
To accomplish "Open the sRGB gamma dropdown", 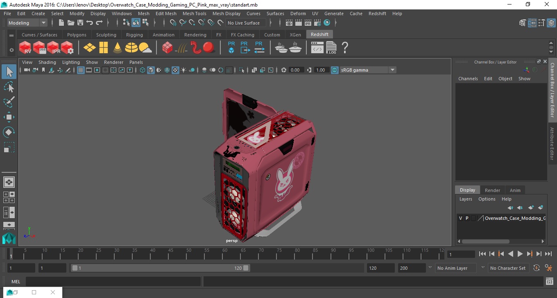I will pos(368,70).
